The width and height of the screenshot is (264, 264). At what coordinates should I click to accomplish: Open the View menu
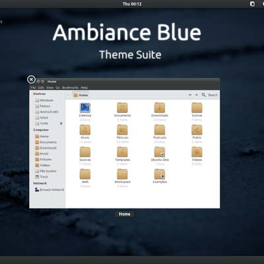tap(49, 88)
